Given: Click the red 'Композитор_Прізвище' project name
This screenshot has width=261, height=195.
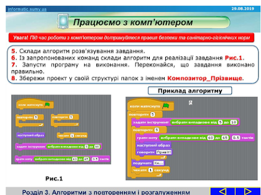Looking at the screenshot, I should pos(204,78).
